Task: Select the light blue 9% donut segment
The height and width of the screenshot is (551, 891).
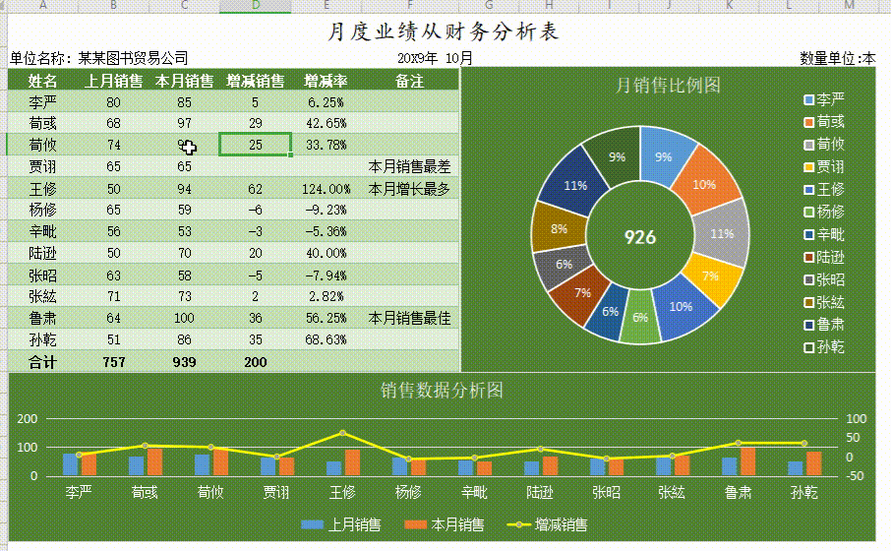Action: [x=665, y=156]
